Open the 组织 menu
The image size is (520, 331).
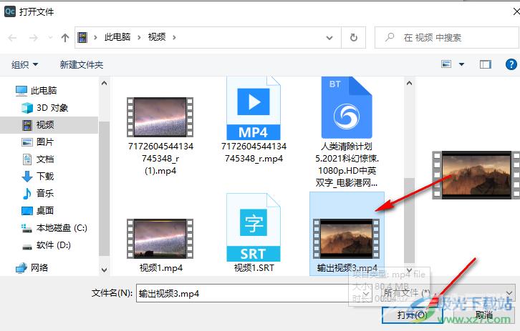point(24,64)
